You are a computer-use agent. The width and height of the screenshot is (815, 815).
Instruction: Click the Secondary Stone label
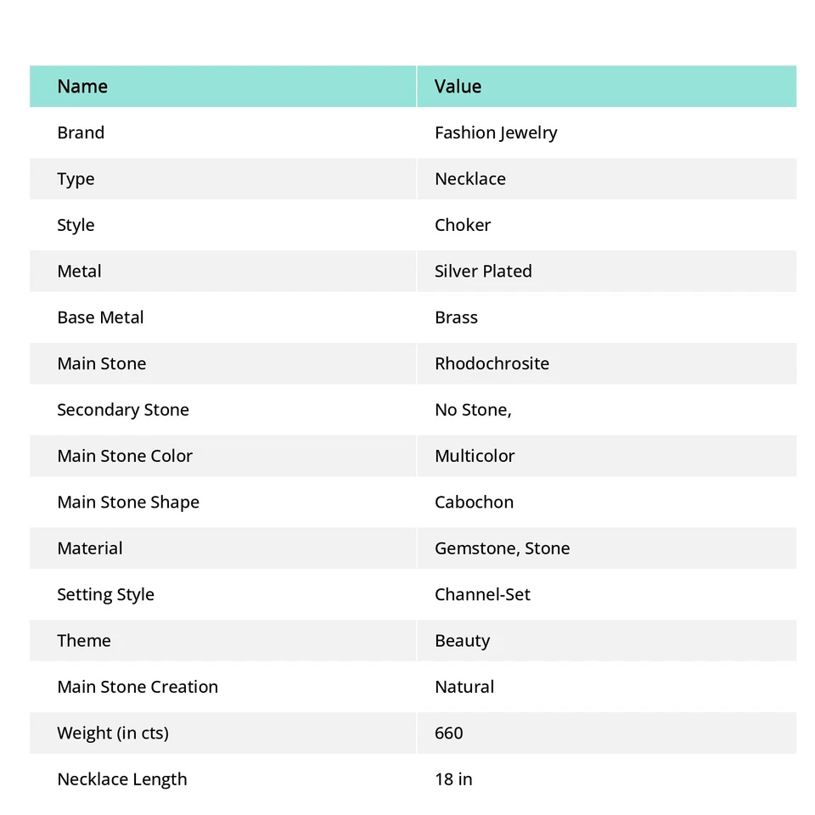pos(123,410)
